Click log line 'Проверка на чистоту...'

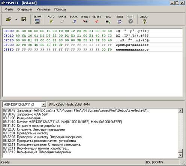point(27,133)
